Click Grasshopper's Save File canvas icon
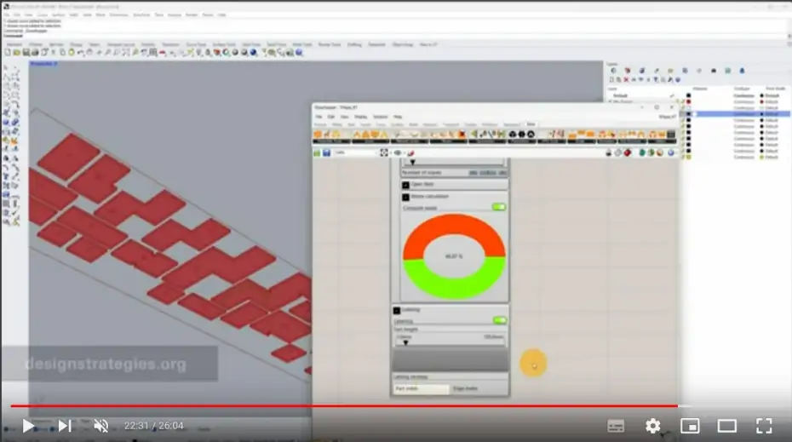This screenshot has height=442, width=792. [x=327, y=152]
